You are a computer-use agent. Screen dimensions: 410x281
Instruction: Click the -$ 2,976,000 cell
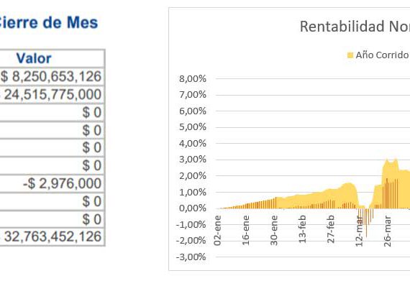(x=51, y=183)
